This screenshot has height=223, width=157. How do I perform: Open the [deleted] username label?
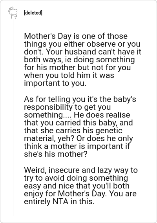point(33,13)
